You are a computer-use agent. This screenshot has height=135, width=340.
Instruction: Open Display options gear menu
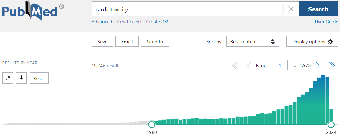click(x=312, y=42)
